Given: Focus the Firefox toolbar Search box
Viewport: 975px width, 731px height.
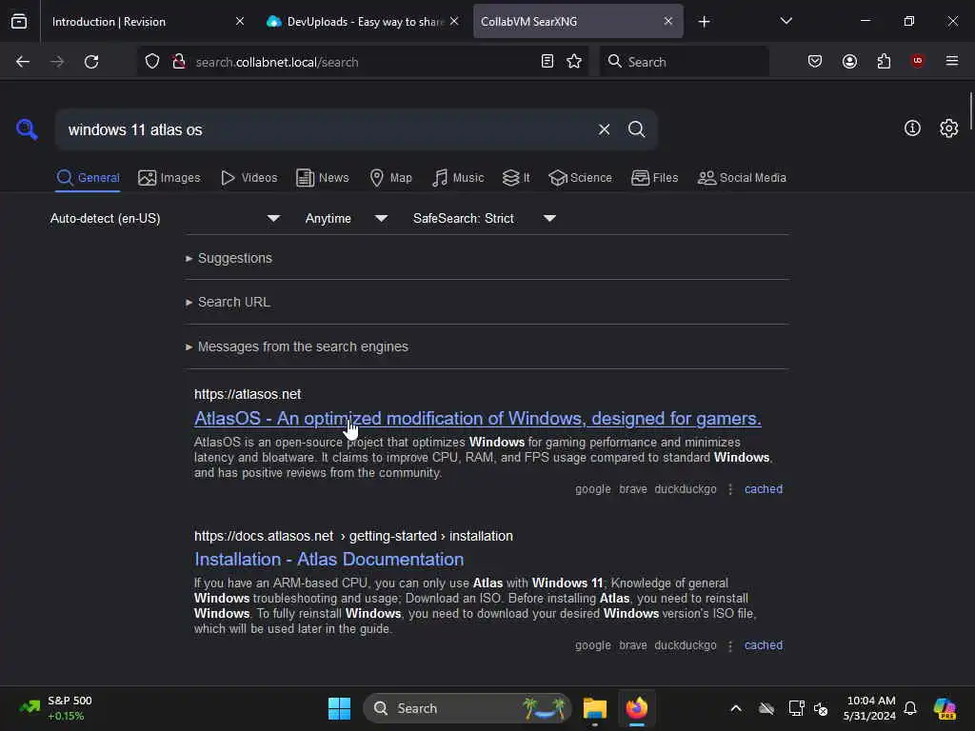Looking at the screenshot, I should point(684,62).
